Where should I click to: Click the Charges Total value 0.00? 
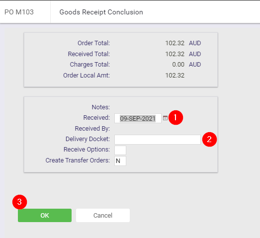[178, 65]
